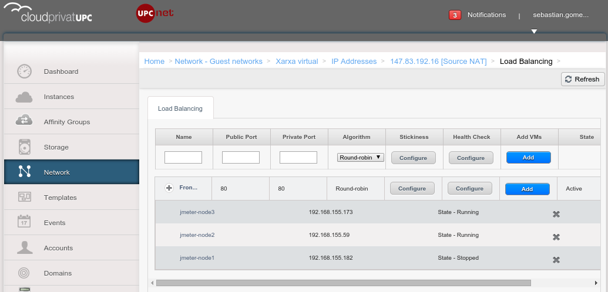
Task: Select the Load Balancing tab
Action: [180, 108]
